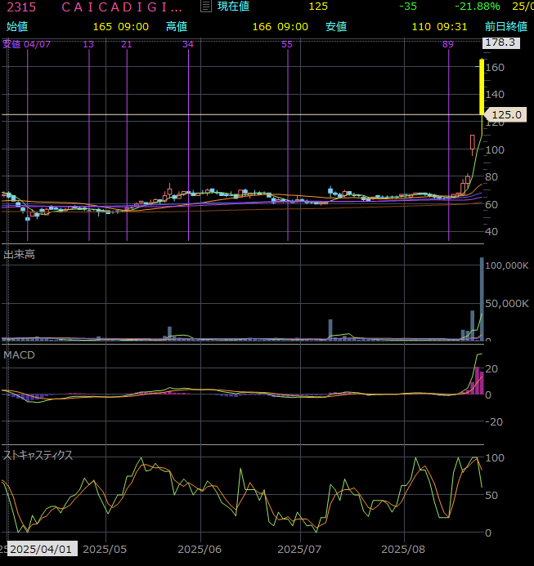Click the 出来高 volume panel label
The height and width of the screenshot is (566, 534).
pyautogui.click(x=19, y=255)
